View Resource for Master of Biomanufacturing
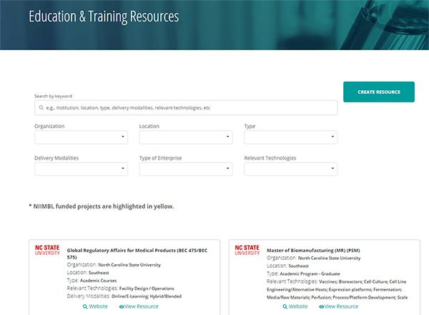Screen dimensions: 429x315 coord(338,306)
